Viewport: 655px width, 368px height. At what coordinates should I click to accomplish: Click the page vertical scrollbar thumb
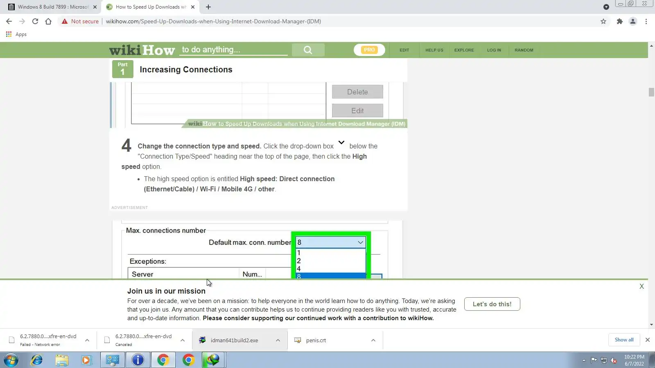click(x=651, y=92)
